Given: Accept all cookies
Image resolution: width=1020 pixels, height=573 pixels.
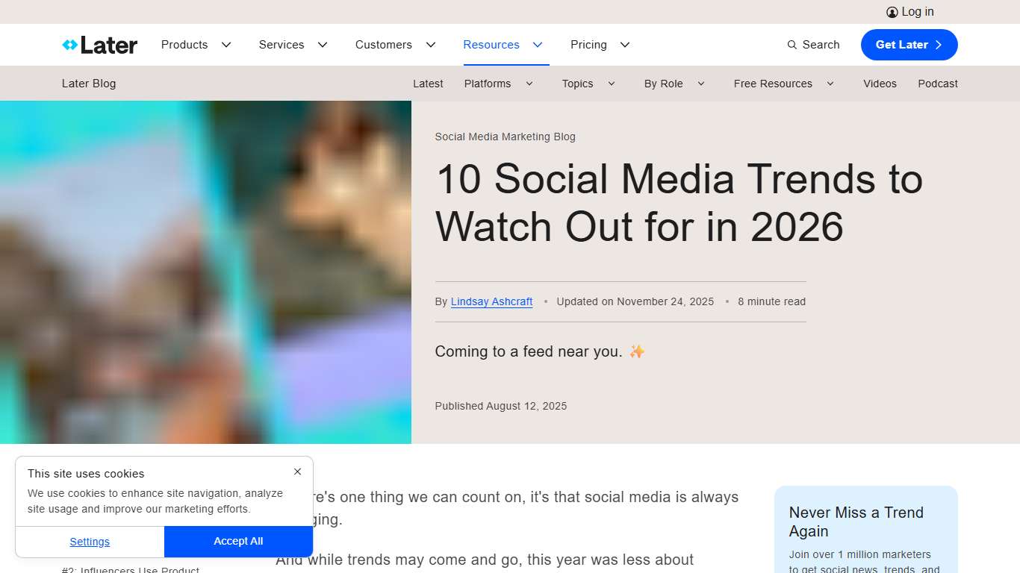Looking at the screenshot, I should pyautogui.click(x=238, y=541).
